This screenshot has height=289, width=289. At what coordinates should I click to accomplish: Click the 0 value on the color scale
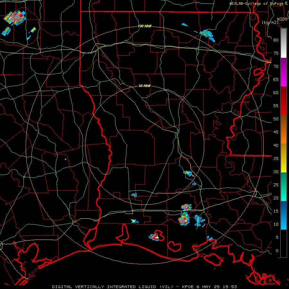[277, 251]
